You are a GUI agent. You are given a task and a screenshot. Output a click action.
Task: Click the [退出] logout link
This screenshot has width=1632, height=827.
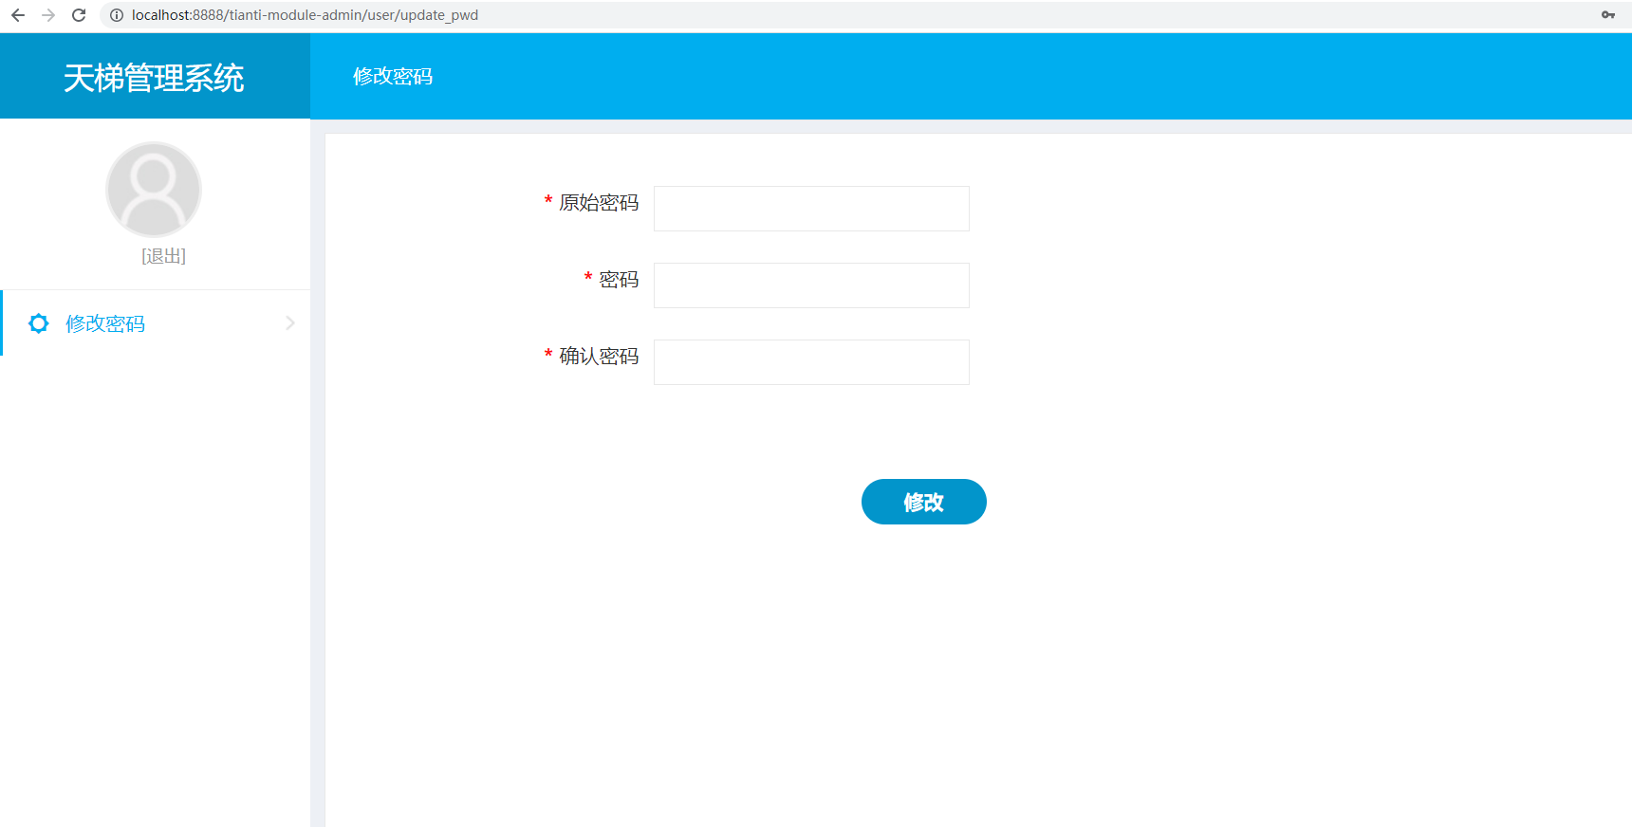(x=163, y=256)
